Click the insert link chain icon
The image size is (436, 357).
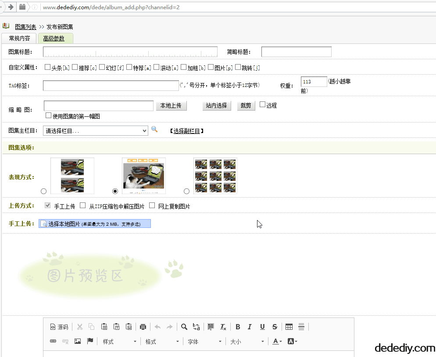click(x=53, y=341)
